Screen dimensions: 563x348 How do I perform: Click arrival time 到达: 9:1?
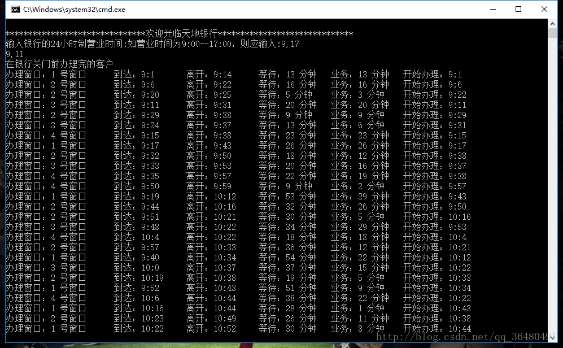pos(134,75)
